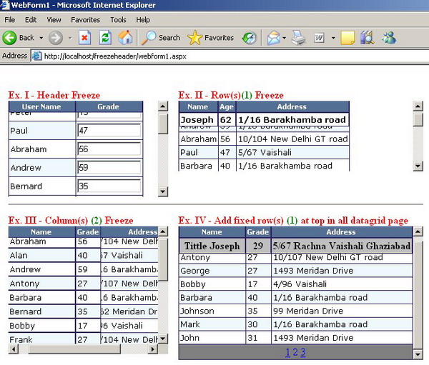The height and width of the screenshot is (365, 429).
Task: Click scrollbar thumb of Header Freeze grid
Action: [163, 124]
